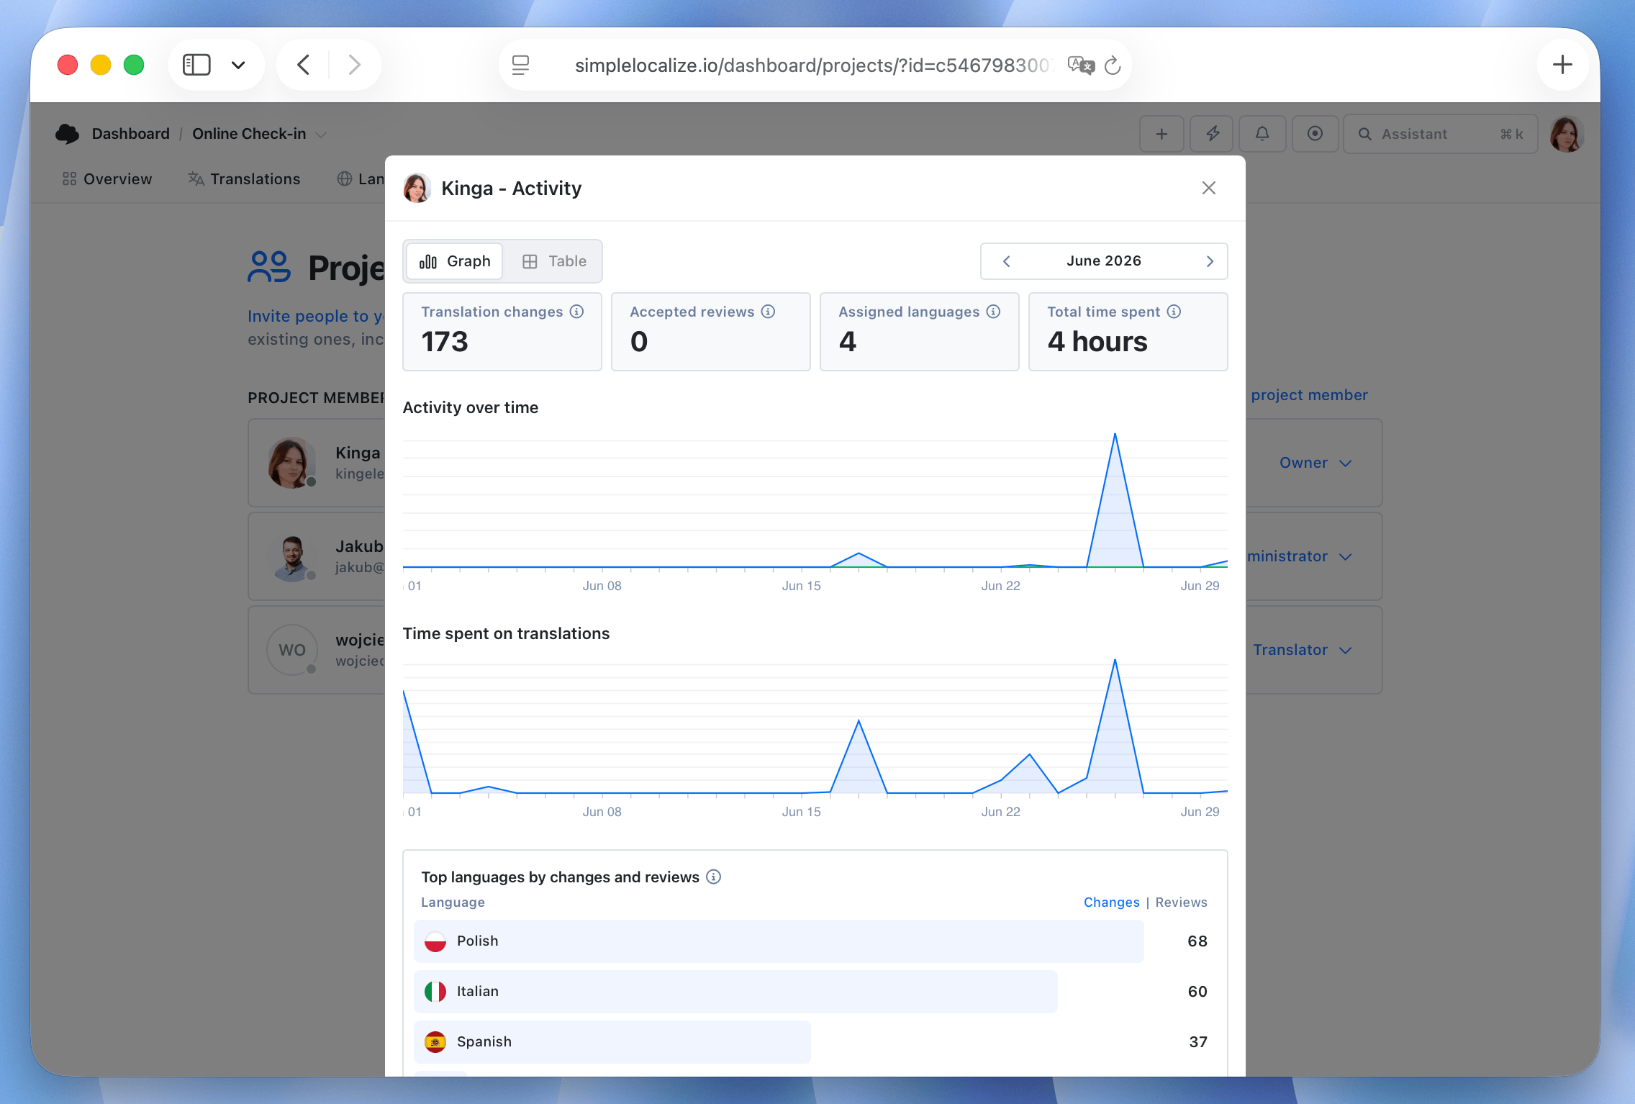
Task: Open the sidebar tab groups chevron
Action: (238, 65)
